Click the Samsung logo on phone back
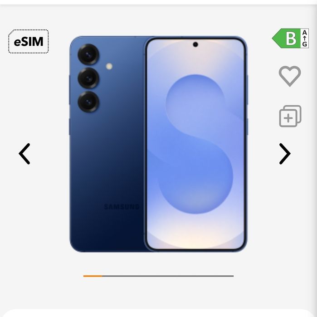Image resolution: width=317 pixels, height=317 pixels. click(122, 207)
